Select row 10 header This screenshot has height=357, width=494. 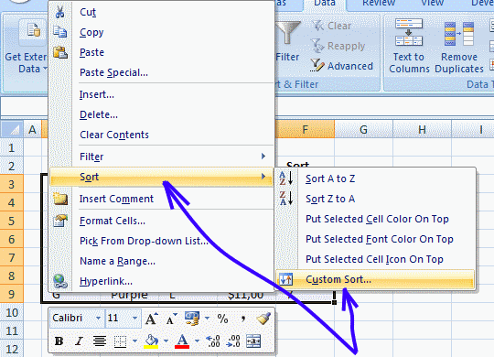pos(11,312)
